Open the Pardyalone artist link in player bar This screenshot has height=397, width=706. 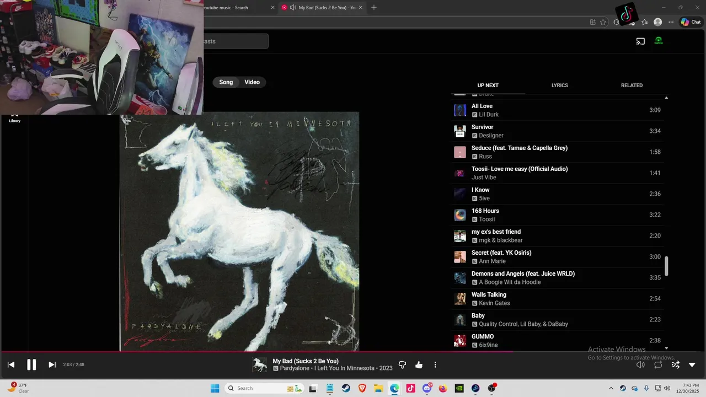(x=295, y=368)
